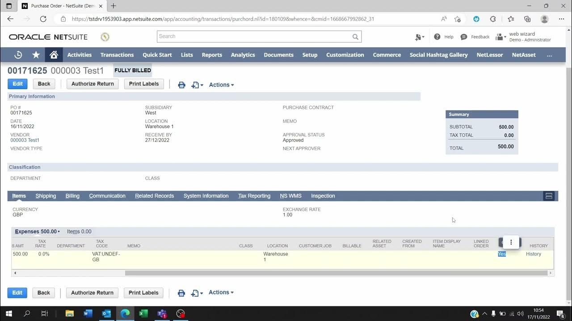Expand the bottom New transaction dropdown icon
572x321 pixels.
pos(197,293)
